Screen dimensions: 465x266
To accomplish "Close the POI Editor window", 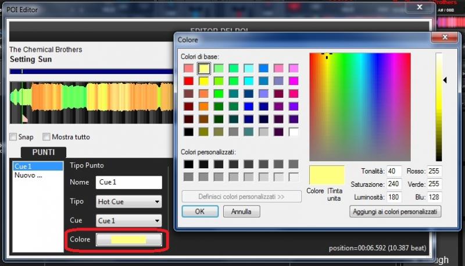I will tap(420, 7).
